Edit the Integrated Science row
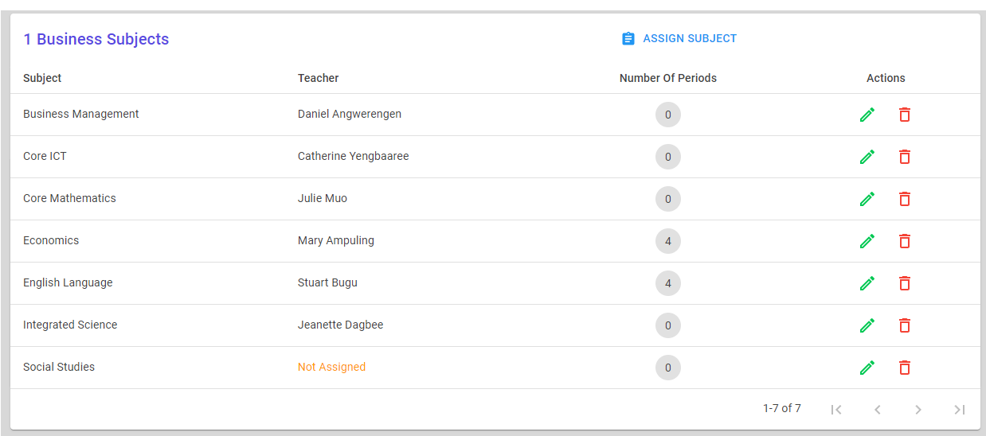986x436 pixels. tap(867, 325)
